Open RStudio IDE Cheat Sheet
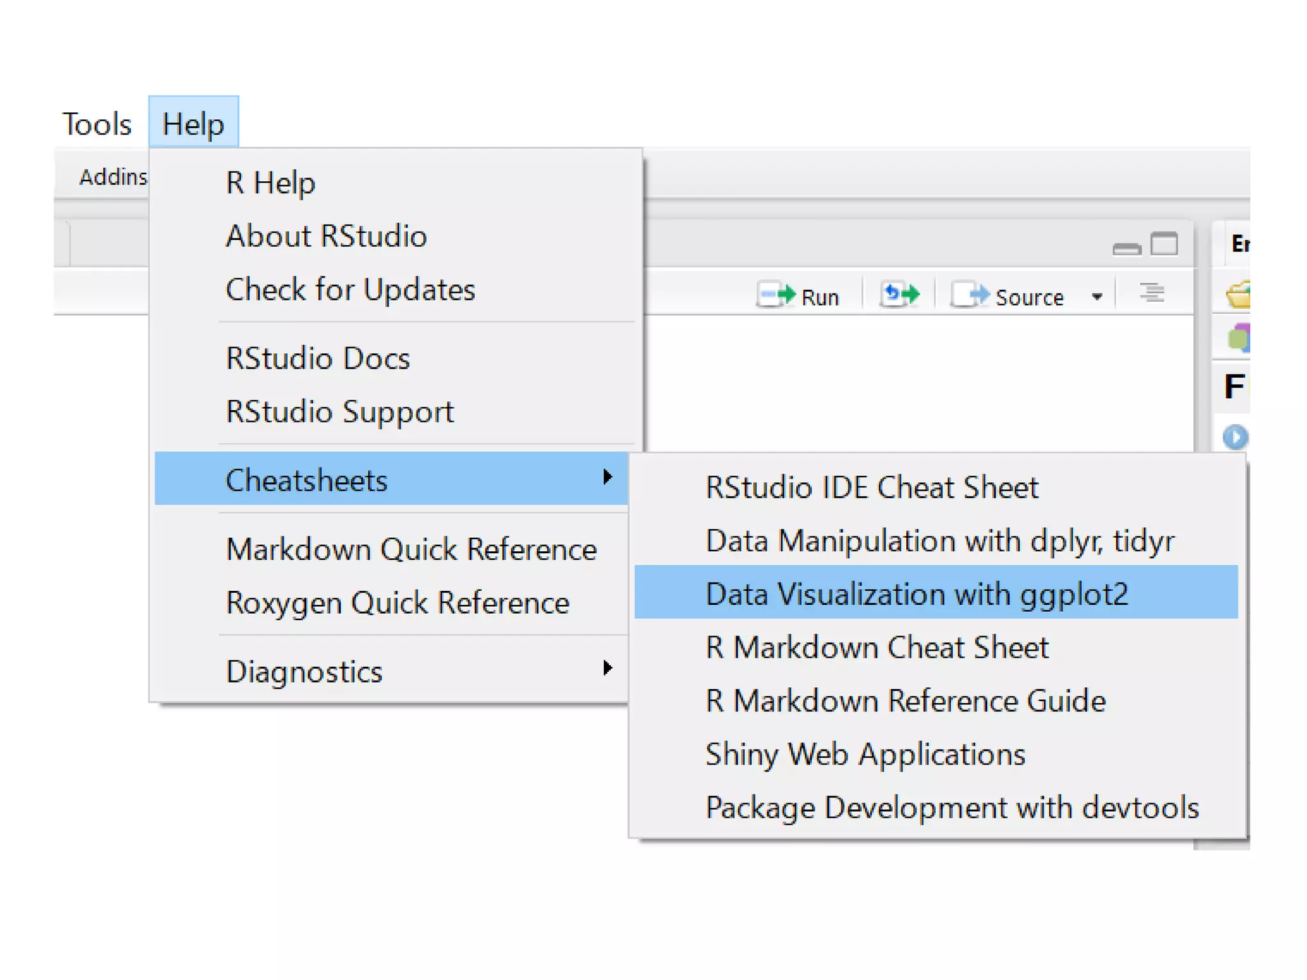 coord(872,487)
